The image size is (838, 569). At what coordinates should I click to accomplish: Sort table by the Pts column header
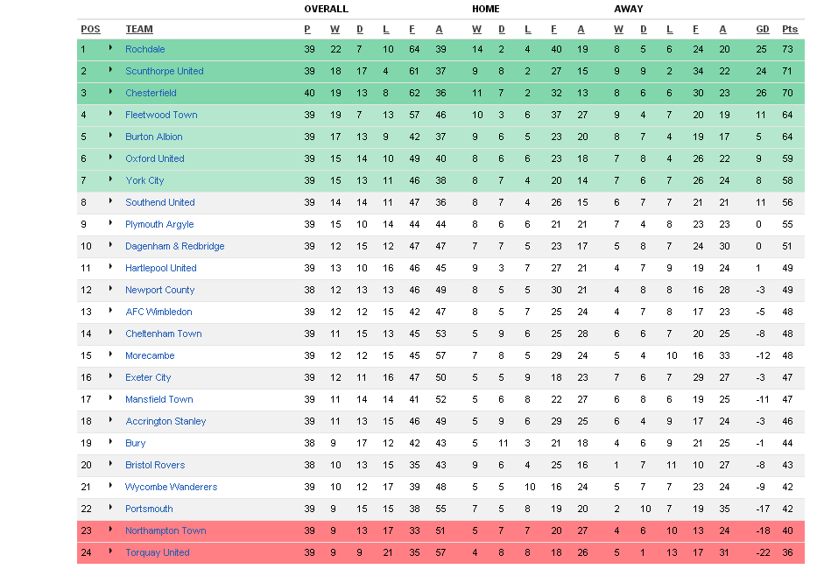point(790,29)
